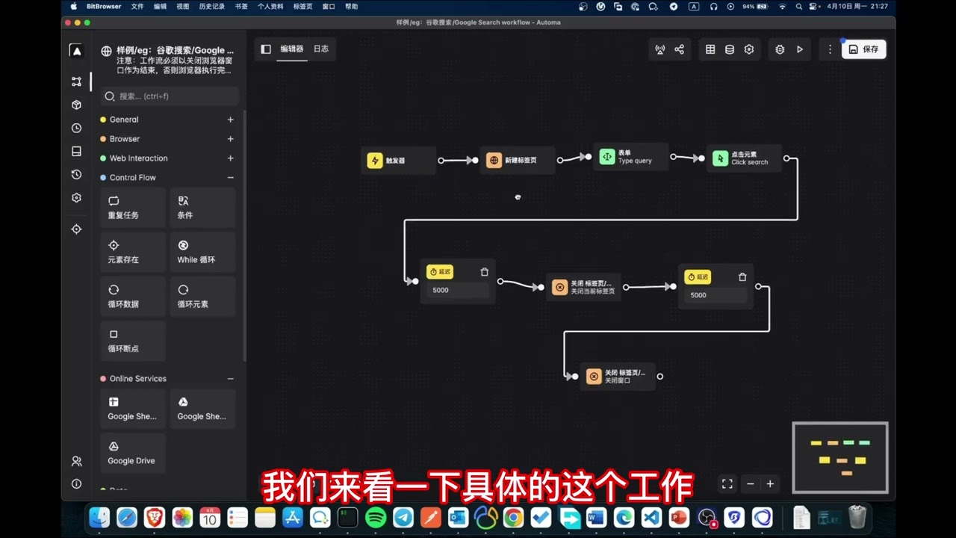
Task: Add the 条件 conditions block
Action: click(202, 207)
